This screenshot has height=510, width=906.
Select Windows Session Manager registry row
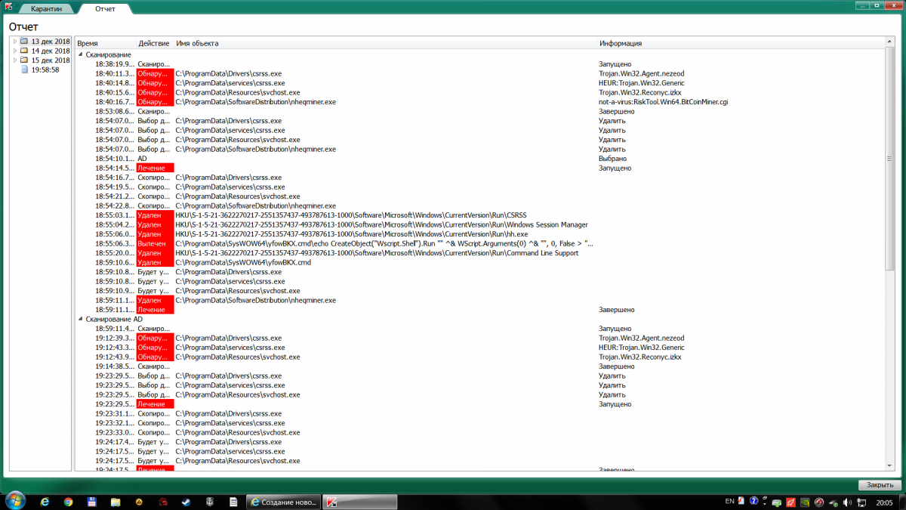tap(479, 224)
